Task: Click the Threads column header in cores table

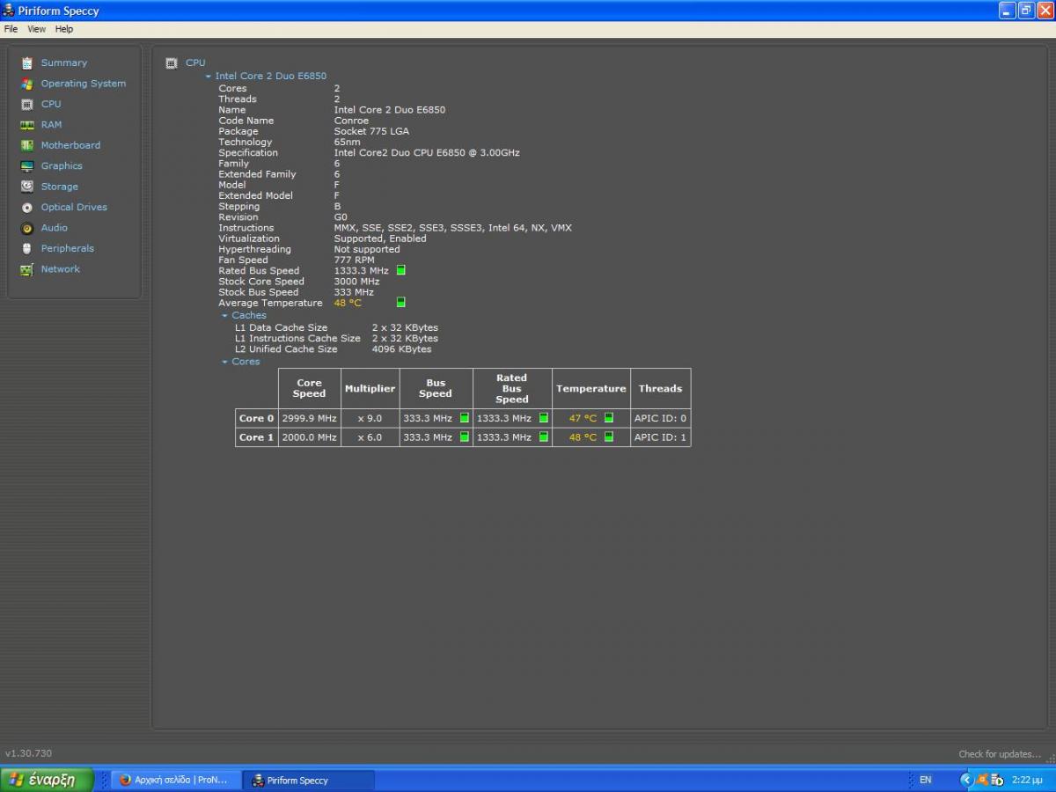Action: (x=660, y=388)
